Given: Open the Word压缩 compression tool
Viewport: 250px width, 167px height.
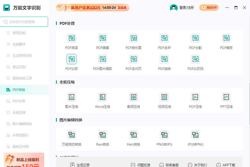Looking at the screenshot, I should tap(102, 97).
